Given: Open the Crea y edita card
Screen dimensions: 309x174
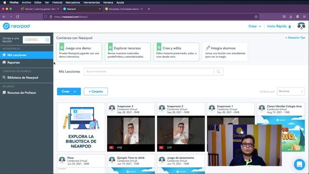Looking at the screenshot, I should pyautogui.click(x=176, y=52).
